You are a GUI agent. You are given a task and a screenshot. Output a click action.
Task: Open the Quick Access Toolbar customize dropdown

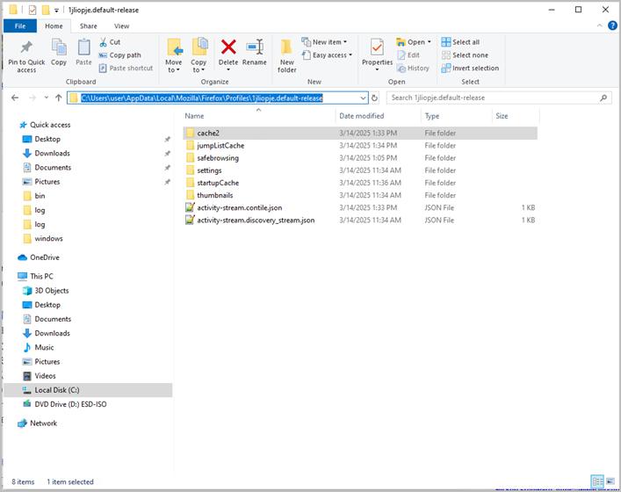click(56, 11)
